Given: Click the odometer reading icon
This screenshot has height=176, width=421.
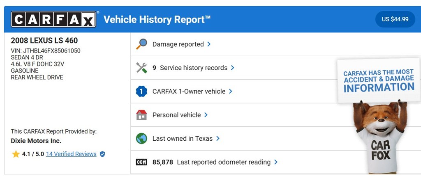Looking at the screenshot, I should click(141, 162).
